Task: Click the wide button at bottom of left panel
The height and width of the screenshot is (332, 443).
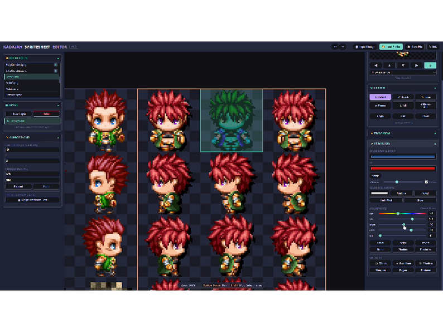Action: pos(32,200)
